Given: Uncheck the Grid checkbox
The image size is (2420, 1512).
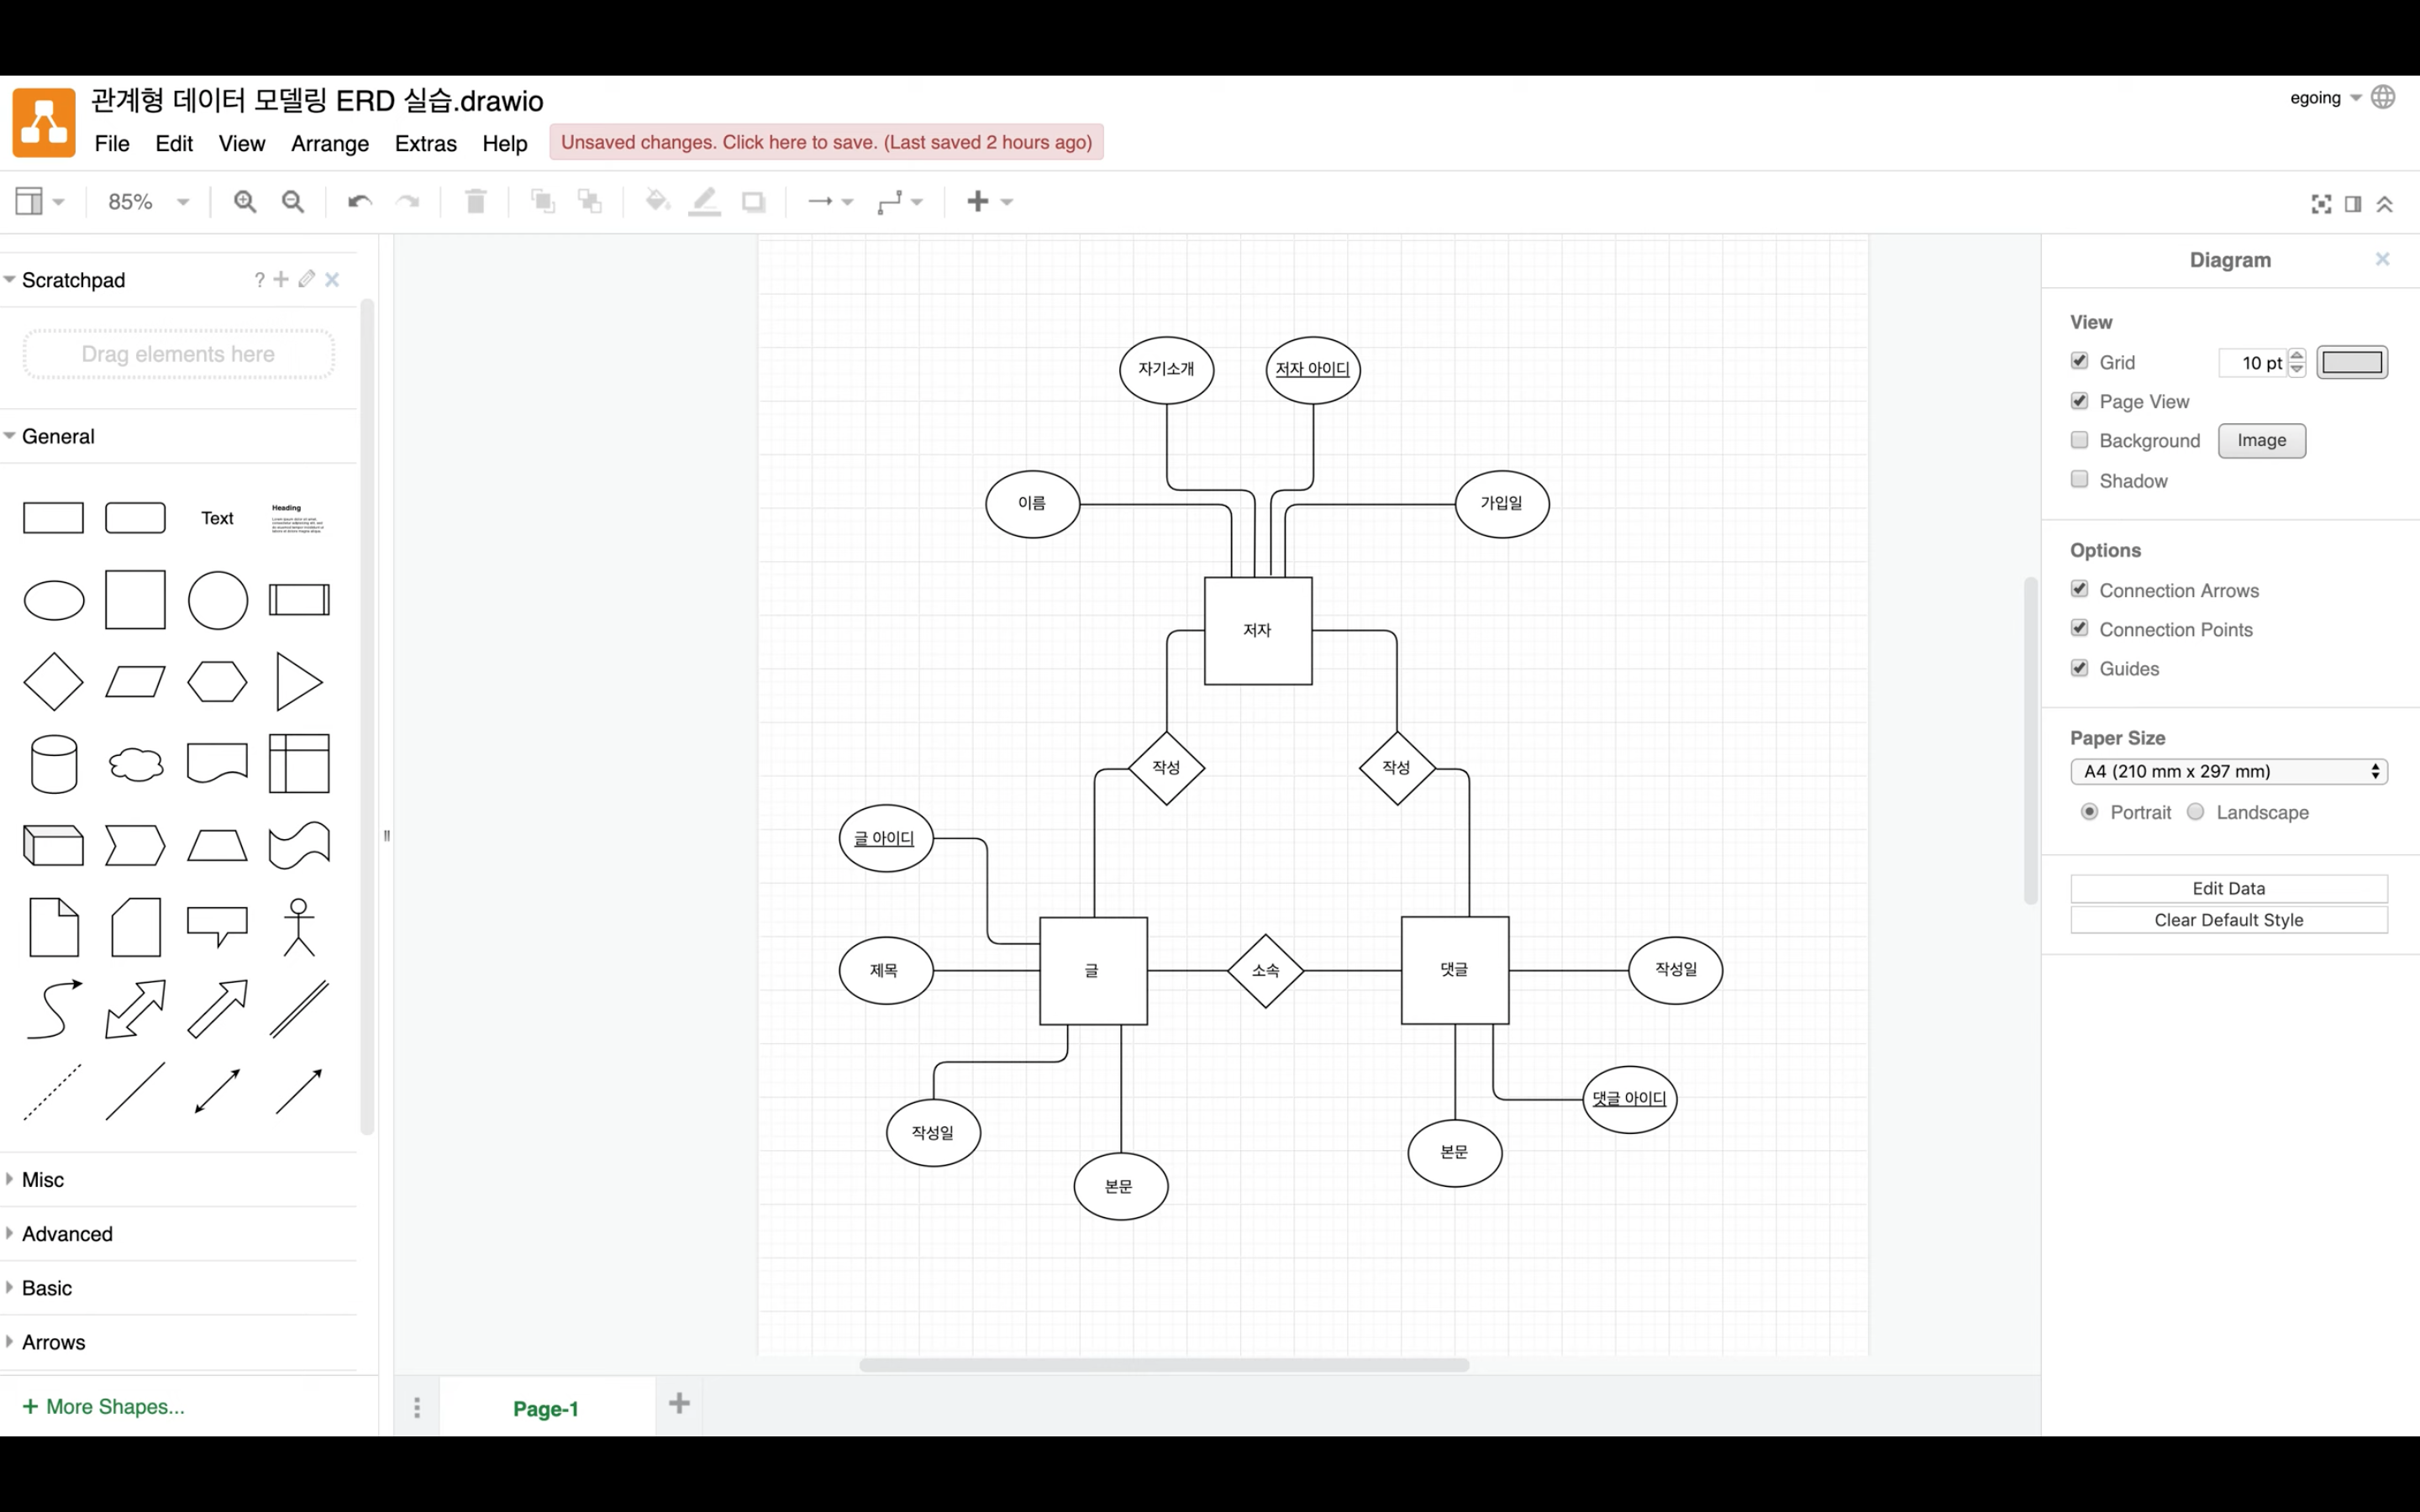Looking at the screenshot, I should (x=2080, y=361).
